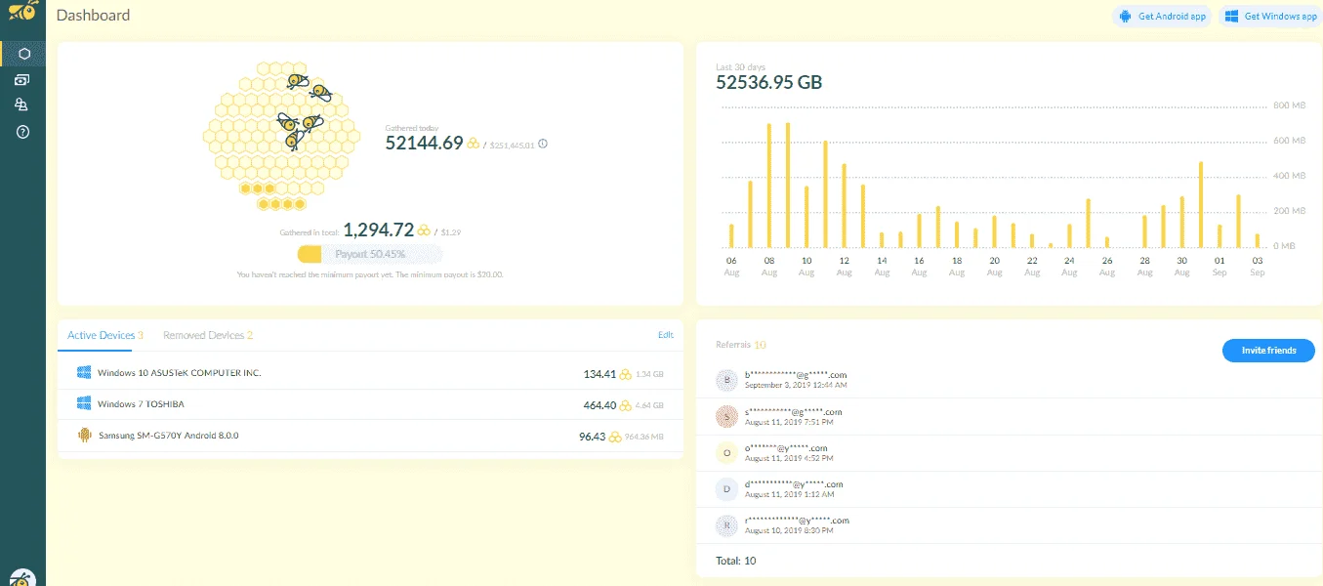The width and height of the screenshot is (1323, 586).
Task: Click the Windows logo icon in Get Windows app
Action: pyautogui.click(x=1231, y=17)
